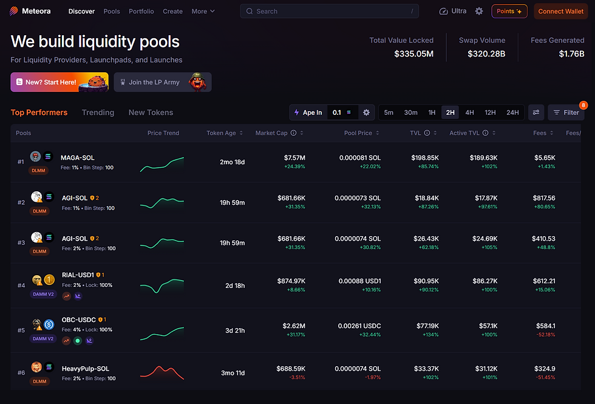Image resolution: width=595 pixels, height=404 pixels.
Task: Open the Portfolio nav item
Action: 141,12
